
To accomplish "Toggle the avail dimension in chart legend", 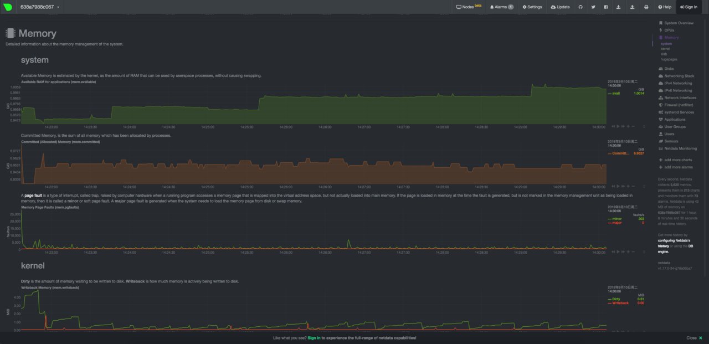I will pyautogui.click(x=615, y=94).
